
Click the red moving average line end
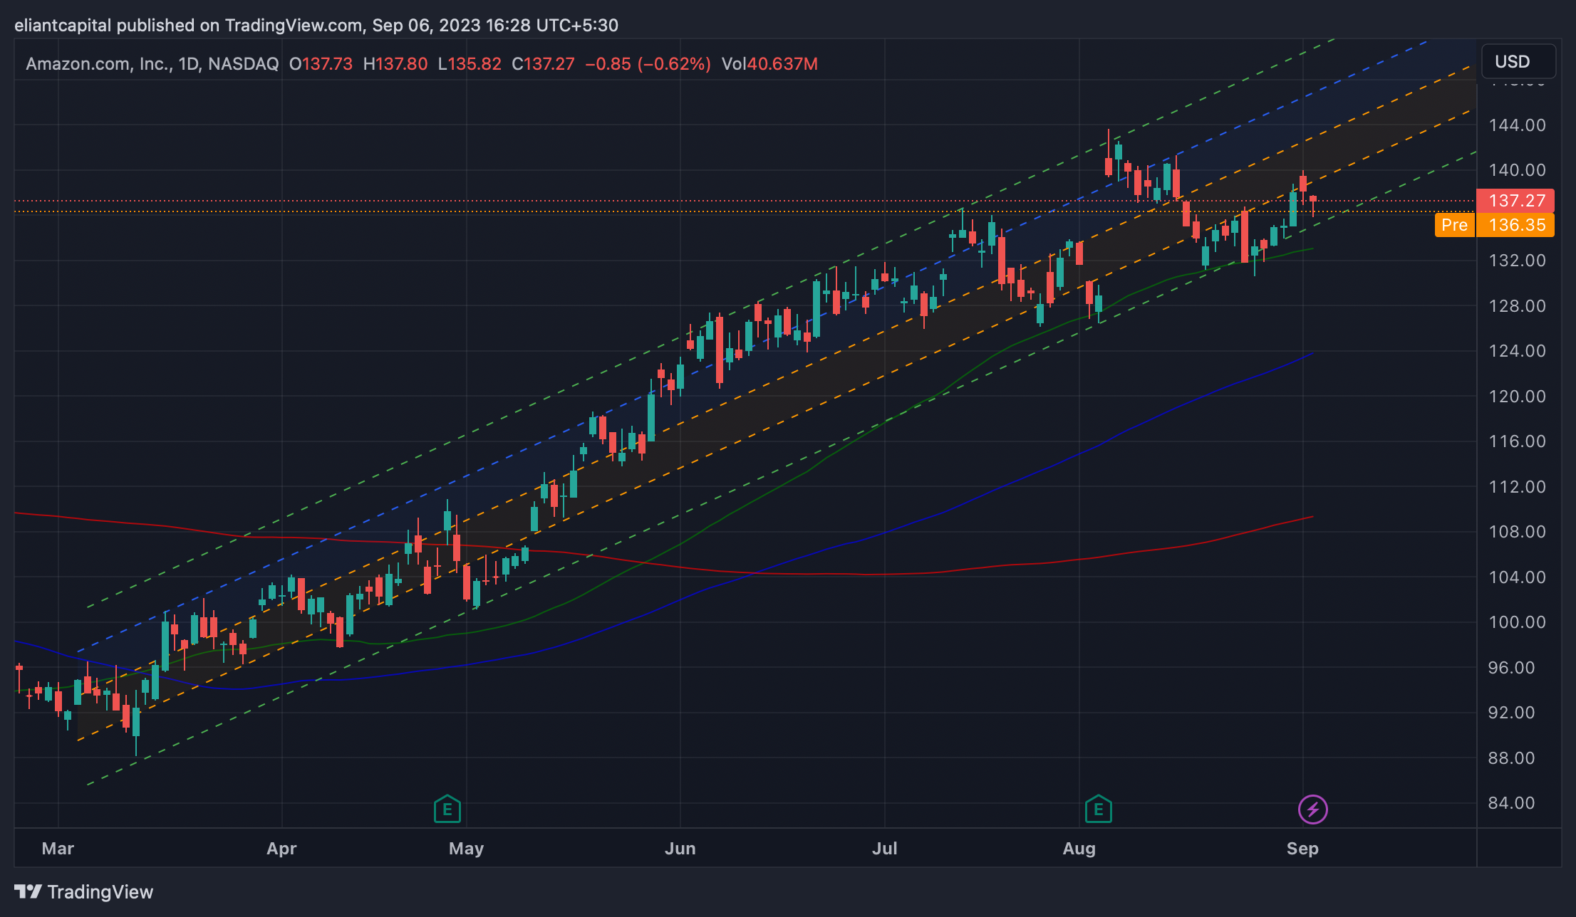coord(1311,518)
